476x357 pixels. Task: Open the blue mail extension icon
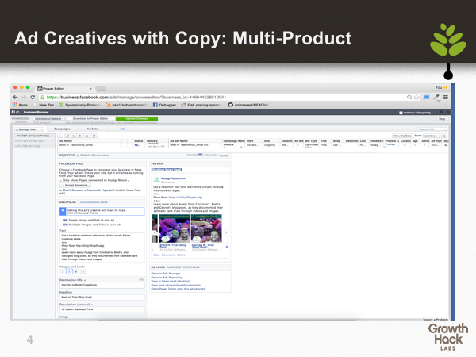[x=427, y=97]
